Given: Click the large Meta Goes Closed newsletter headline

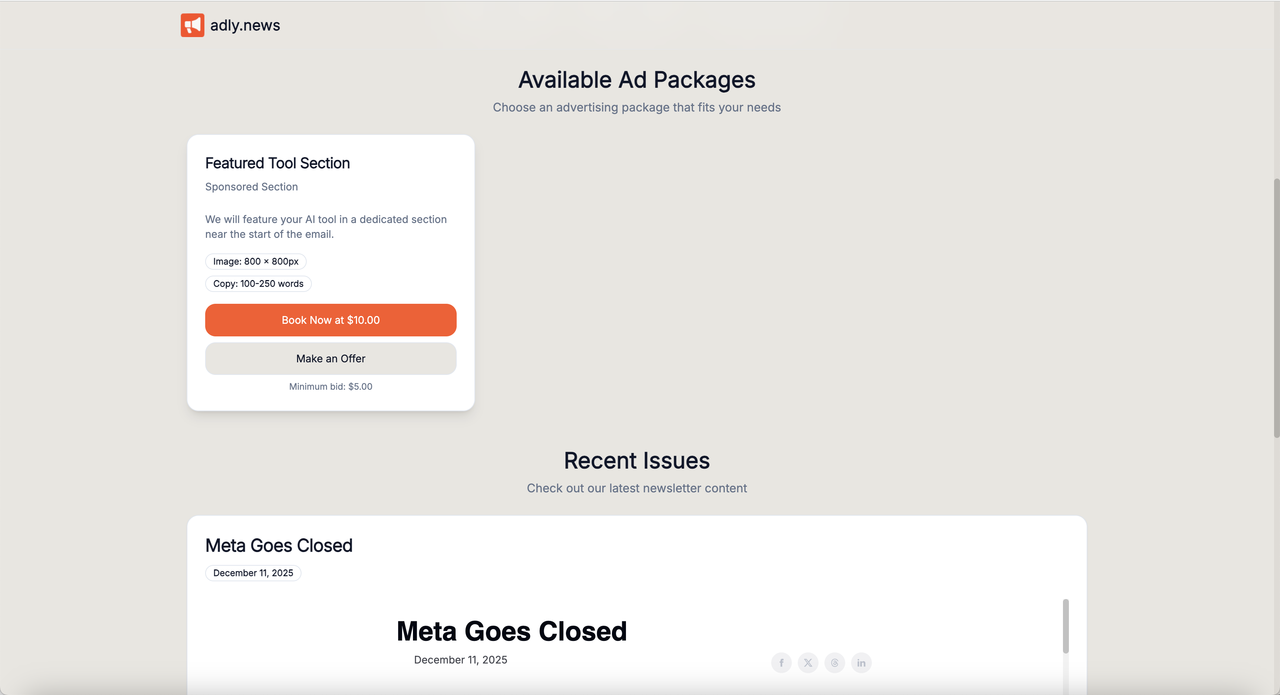Looking at the screenshot, I should [511, 631].
